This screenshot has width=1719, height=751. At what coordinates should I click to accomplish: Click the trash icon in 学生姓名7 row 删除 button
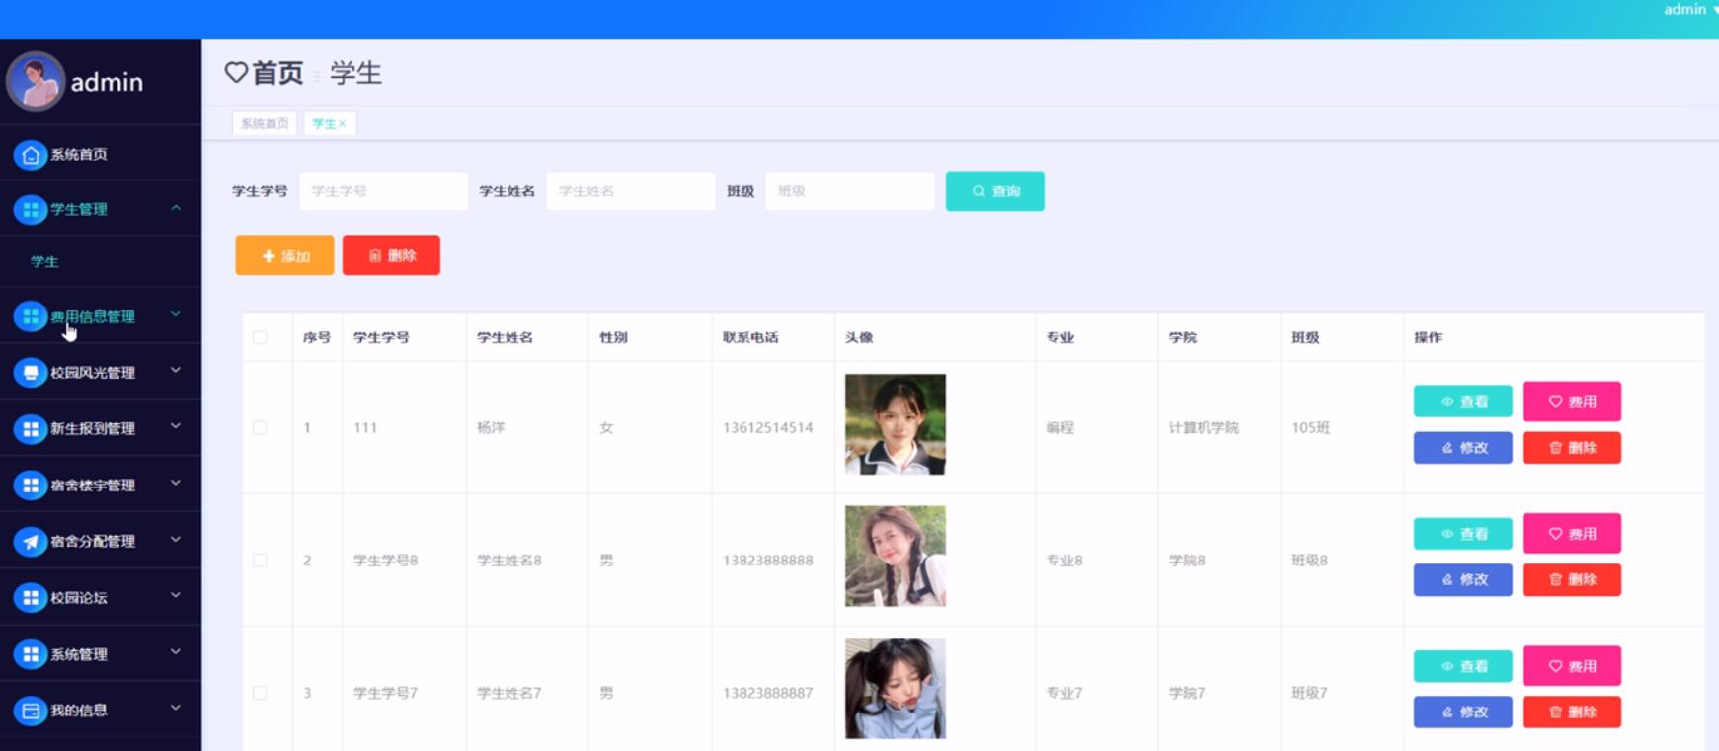click(x=1555, y=713)
